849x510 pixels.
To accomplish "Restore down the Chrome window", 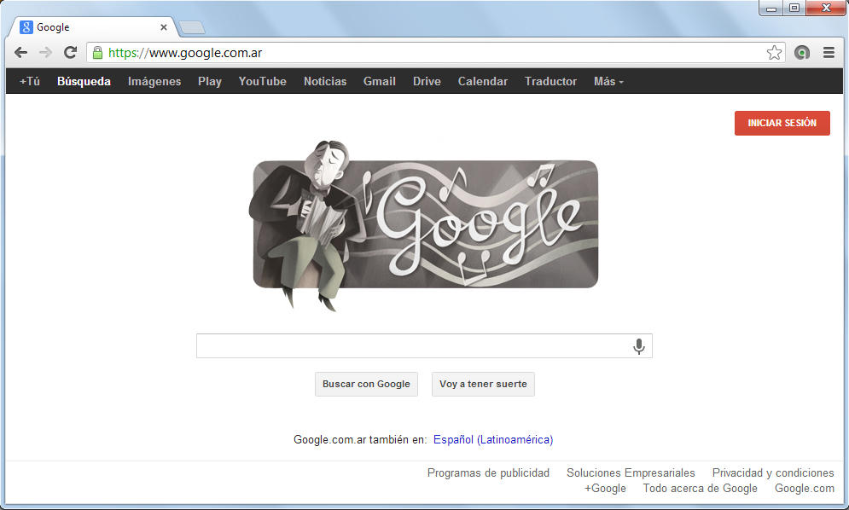I will coord(794,9).
